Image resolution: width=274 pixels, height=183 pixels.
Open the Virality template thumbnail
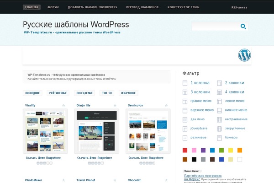coord(45,131)
